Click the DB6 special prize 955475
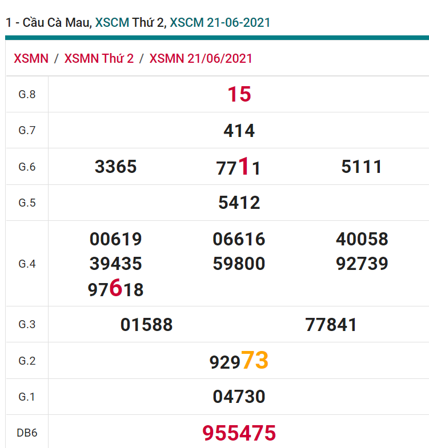The width and height of the screenshot is (429, 448). (239, 433)
